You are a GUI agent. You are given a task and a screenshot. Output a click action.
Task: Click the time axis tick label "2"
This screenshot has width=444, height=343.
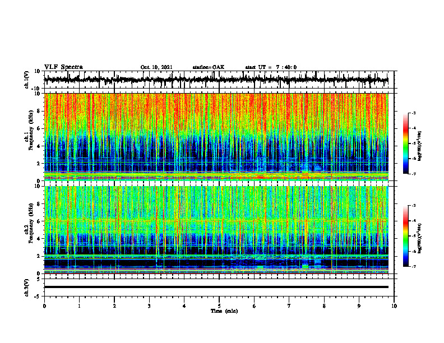[114, 306]
